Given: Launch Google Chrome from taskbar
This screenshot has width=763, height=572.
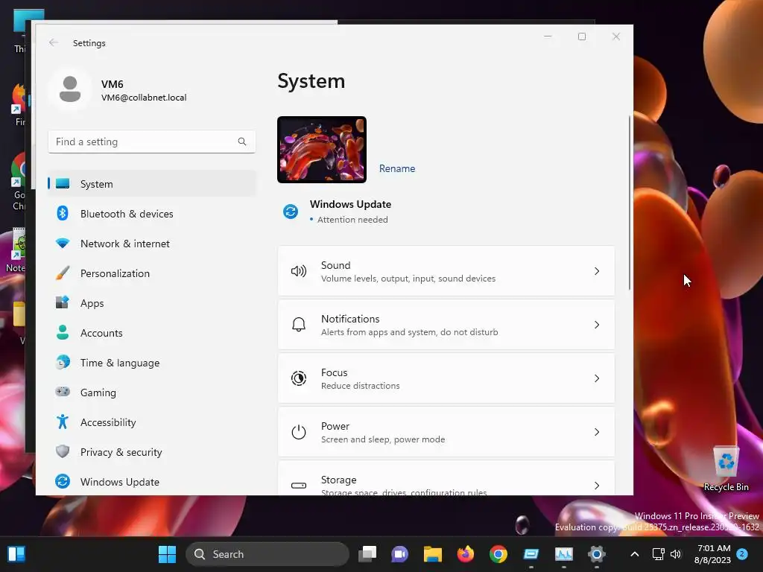Looking at the screenshot, I should tap(498, 554).
